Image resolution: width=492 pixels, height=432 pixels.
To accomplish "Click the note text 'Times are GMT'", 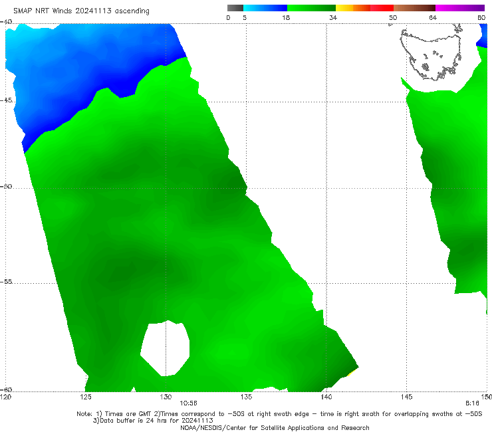I will point(128,414).
